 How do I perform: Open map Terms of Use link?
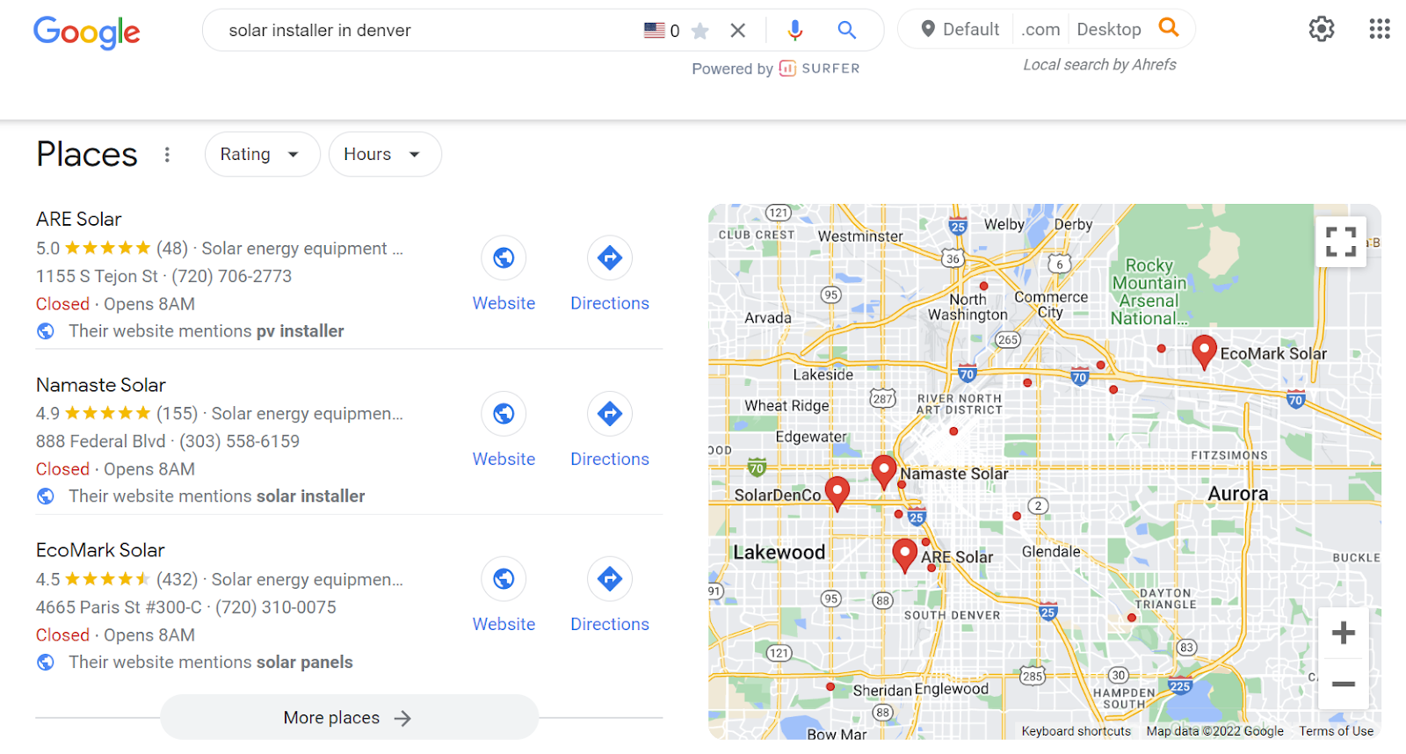pyautogui.click(x=1336, y=731)
